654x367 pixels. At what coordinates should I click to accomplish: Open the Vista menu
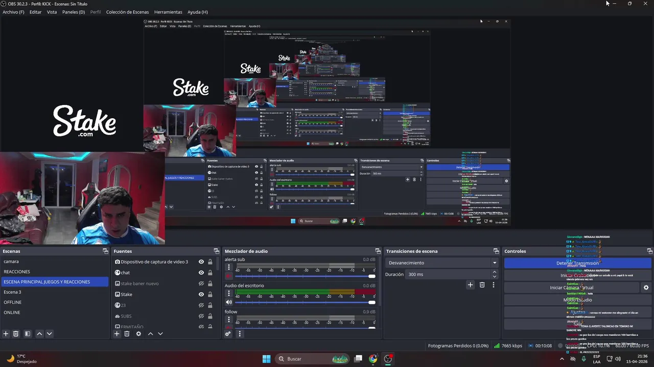[x=52, y=12]
